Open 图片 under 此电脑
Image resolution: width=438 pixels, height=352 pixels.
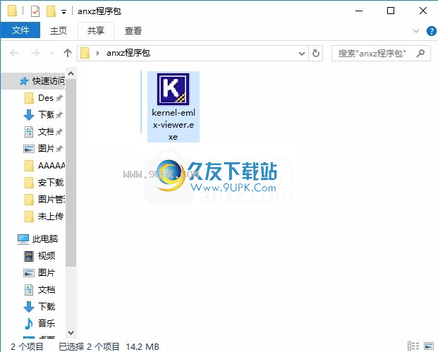coord(39,273)
